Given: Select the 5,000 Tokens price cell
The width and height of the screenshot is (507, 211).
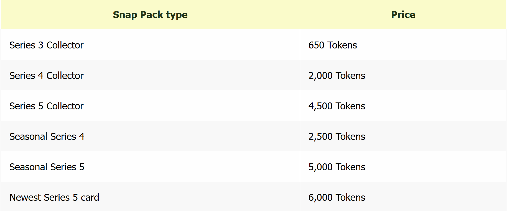Looking at the screenshot, I should pyautogui.click(x=337, y=167).
